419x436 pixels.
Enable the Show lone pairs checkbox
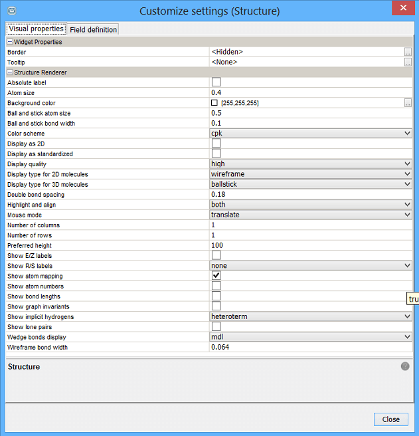pyautogui.click(x=216, y=327)
